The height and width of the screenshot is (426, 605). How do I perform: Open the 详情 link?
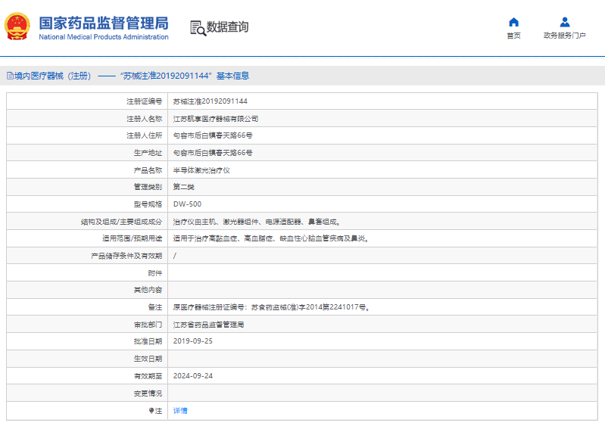180,411
